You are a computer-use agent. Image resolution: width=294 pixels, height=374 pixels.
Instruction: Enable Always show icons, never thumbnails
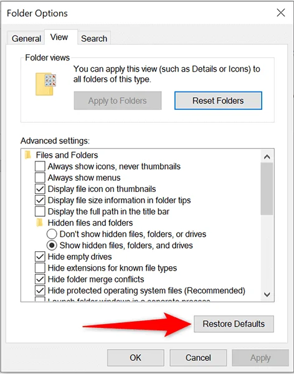(x=40, y=166)
